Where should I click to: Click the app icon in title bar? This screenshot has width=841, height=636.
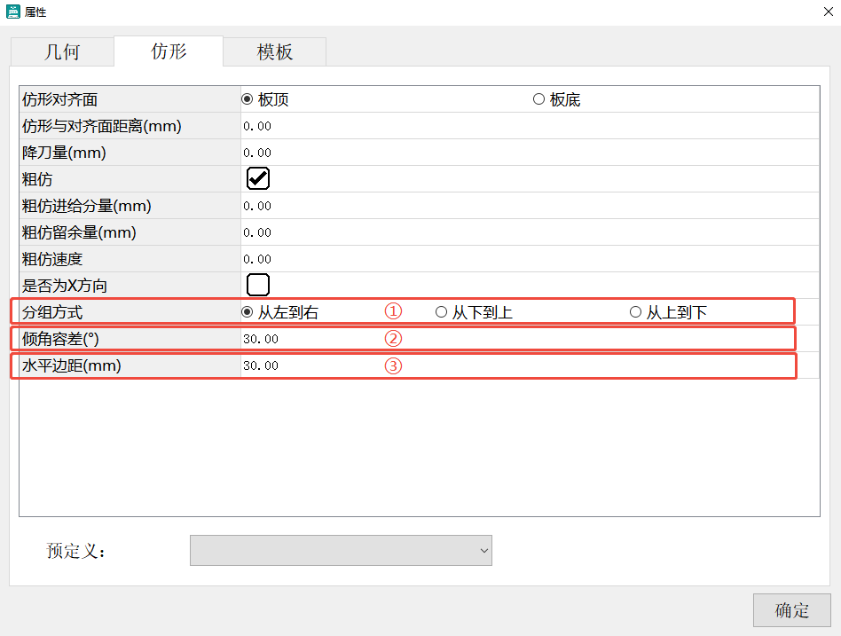[x=13, y=12]
